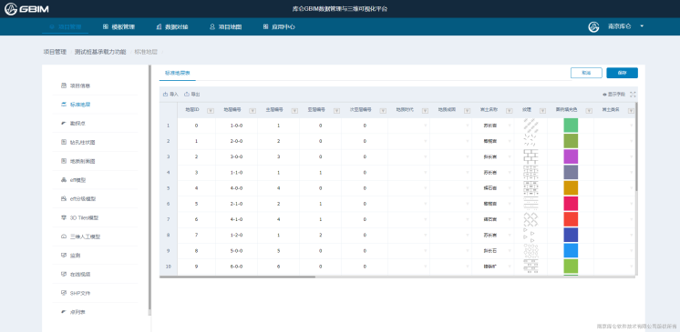Click cell with 地层编号 2-1-0

(236, 204)
